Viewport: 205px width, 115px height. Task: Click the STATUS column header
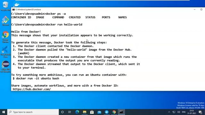[x=90, y=17]
